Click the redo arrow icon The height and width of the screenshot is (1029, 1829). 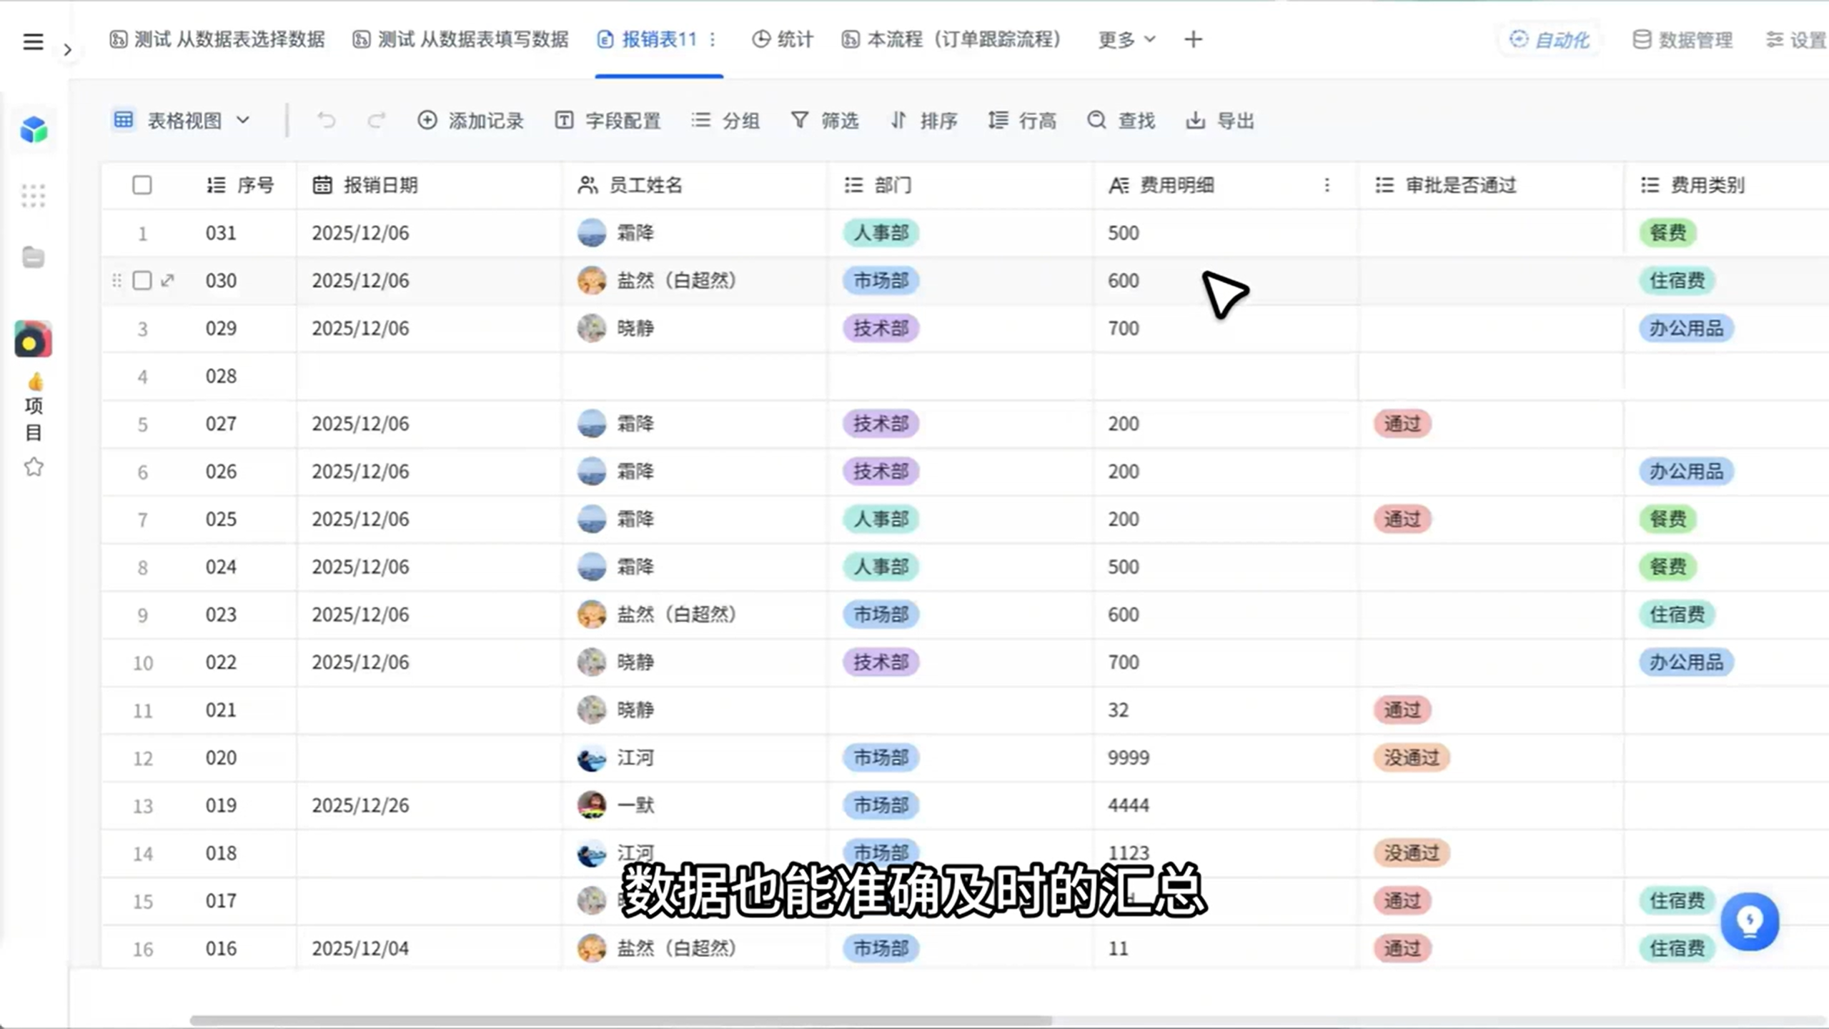click(376, 120)
